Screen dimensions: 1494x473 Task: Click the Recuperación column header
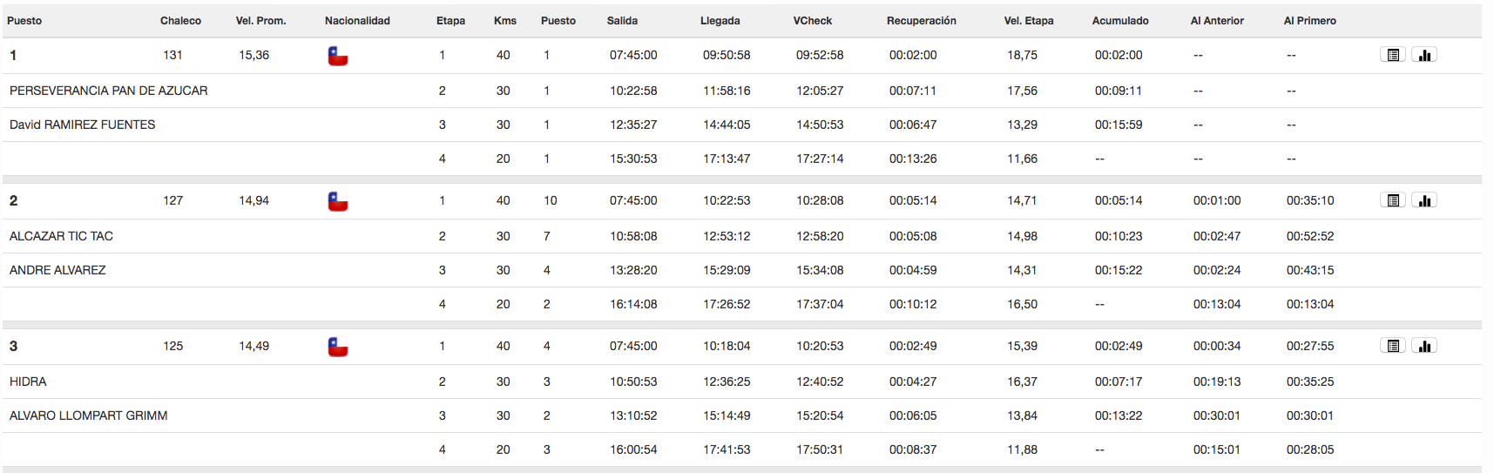click(x=921, y=21)
